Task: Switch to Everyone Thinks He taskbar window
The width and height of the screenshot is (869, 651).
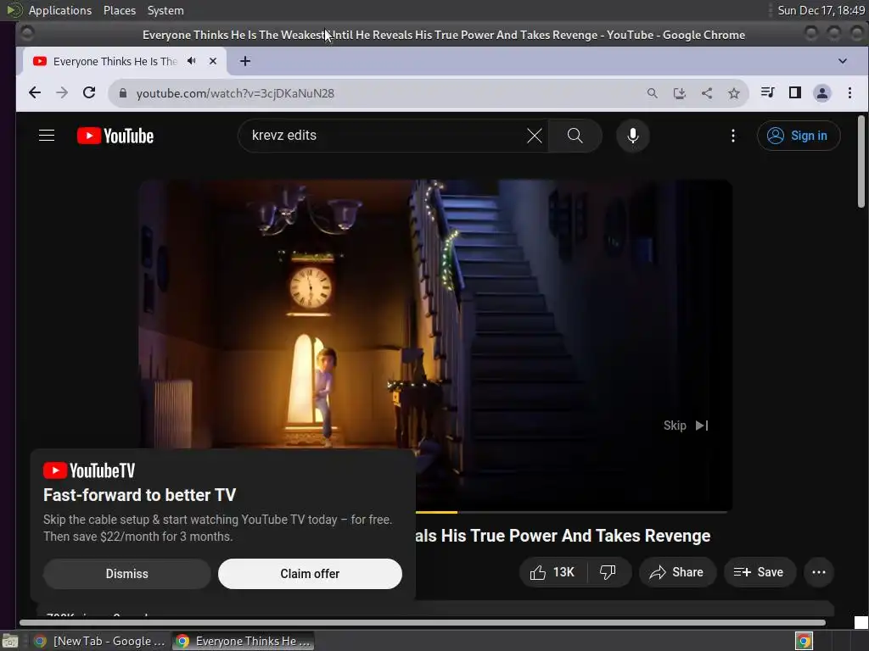Action: [x=244, y=641]
